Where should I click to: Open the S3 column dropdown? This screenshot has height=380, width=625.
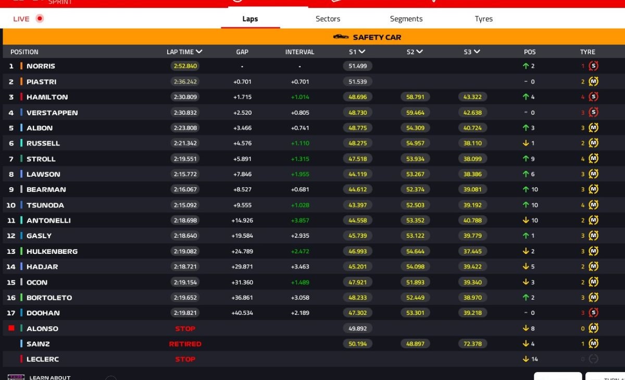[x=477, y=52]
